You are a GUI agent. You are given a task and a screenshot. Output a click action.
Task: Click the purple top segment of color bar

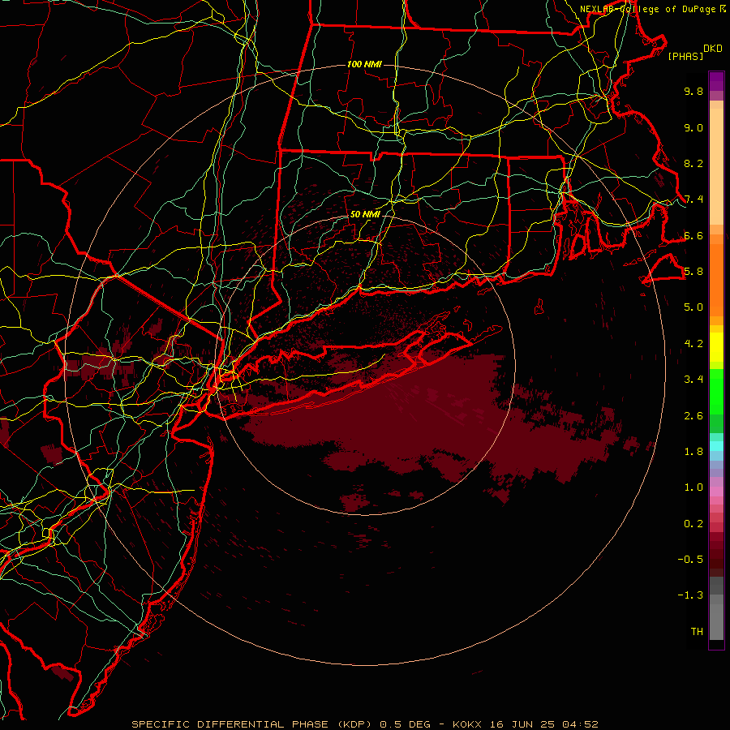[716, 81]
